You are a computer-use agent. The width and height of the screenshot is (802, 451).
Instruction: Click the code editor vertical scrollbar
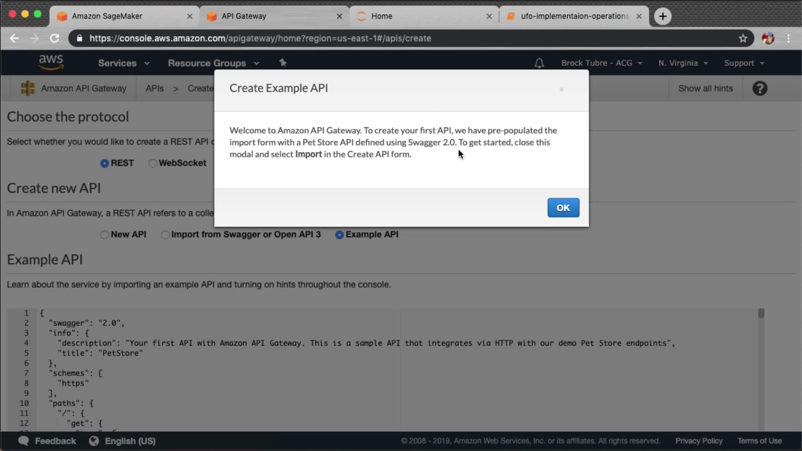click(761, 313)
